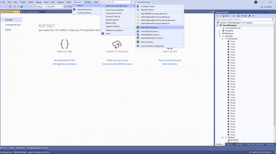
Task: Open the Extensions menu
Action: tap(78, 2)
